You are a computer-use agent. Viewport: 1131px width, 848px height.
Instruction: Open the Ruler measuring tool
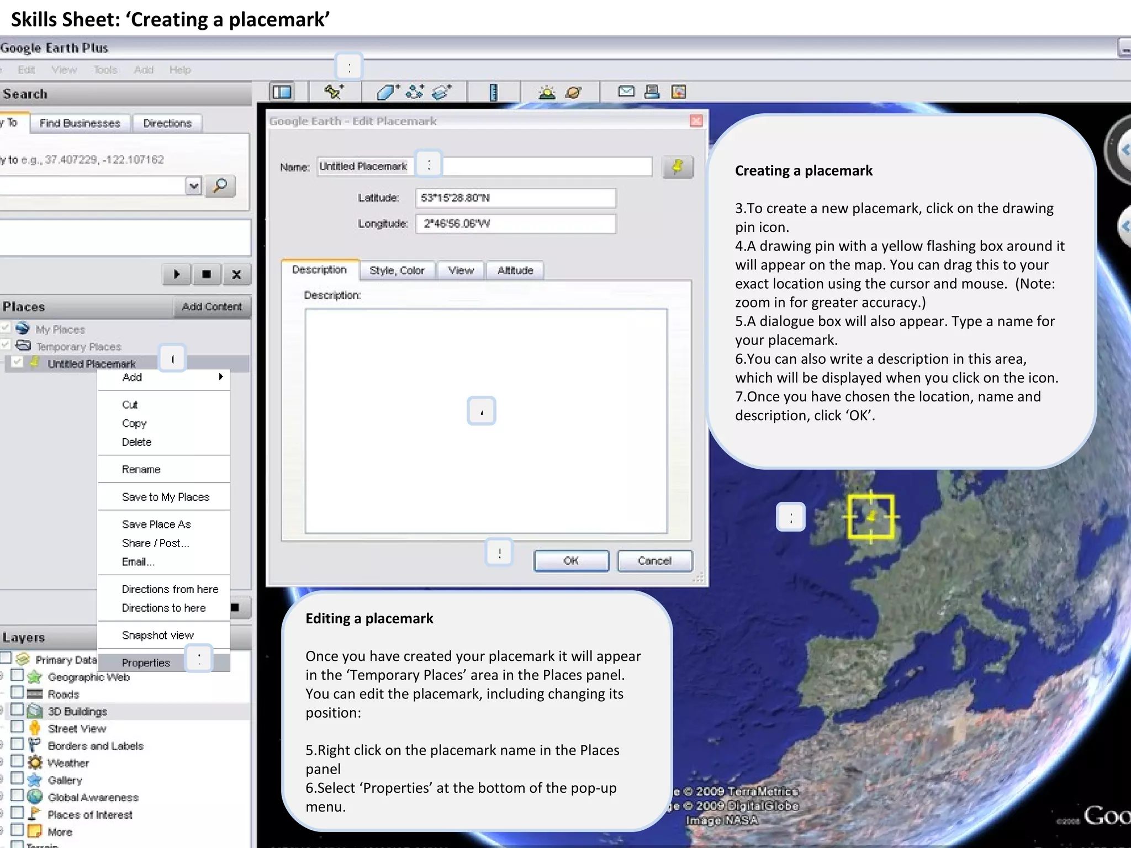(x=493, y=92)
